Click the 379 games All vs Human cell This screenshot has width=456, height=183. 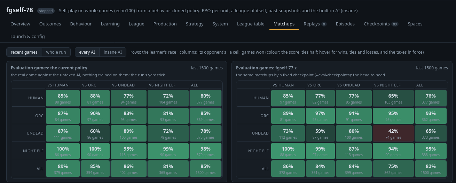click(63, 169)
